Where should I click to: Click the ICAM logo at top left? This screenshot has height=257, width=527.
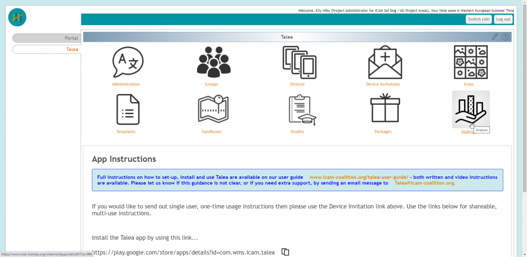tap(17, 17)
